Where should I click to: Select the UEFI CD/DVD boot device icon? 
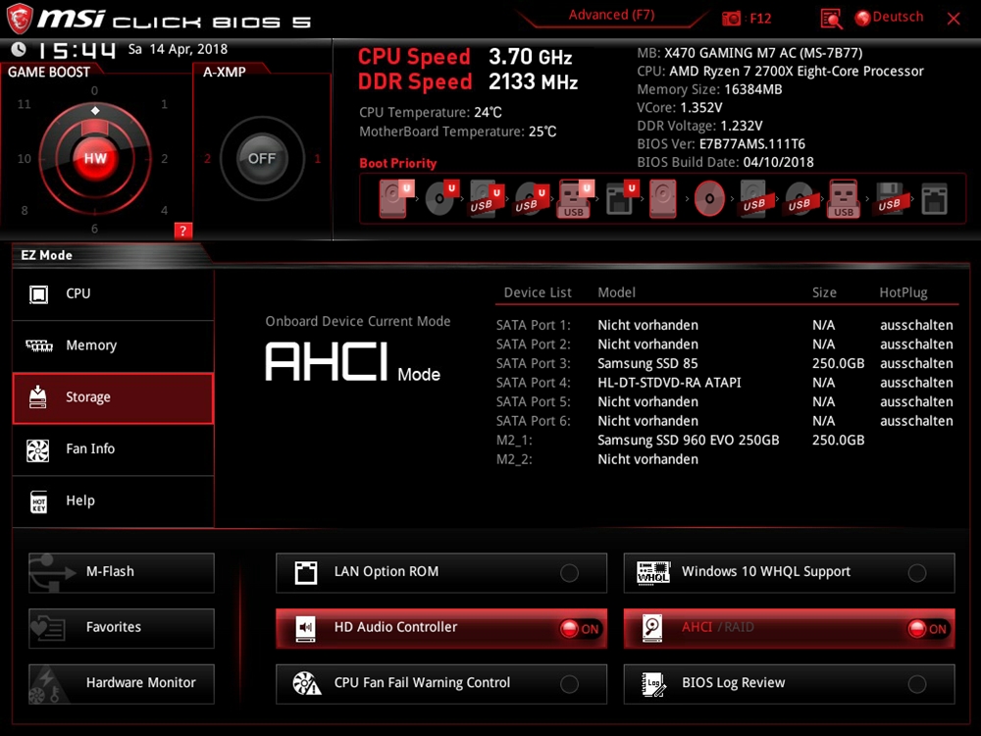(441, 199)
